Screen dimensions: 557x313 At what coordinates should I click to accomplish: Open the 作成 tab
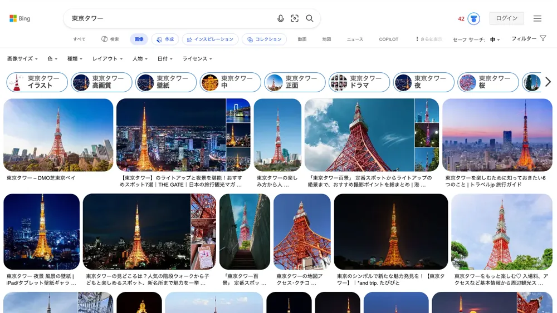coord(165,39)
